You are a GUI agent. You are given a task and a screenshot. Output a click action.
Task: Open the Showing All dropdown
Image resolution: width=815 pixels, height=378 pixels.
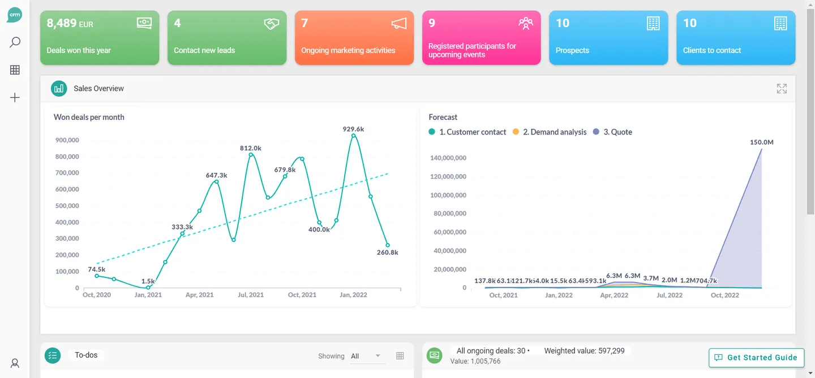(x=368, y=356)
